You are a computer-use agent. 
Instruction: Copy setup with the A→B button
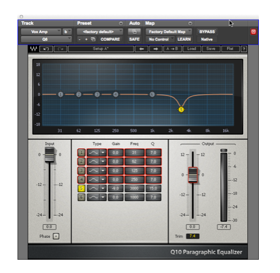click(x=173, y=49)
